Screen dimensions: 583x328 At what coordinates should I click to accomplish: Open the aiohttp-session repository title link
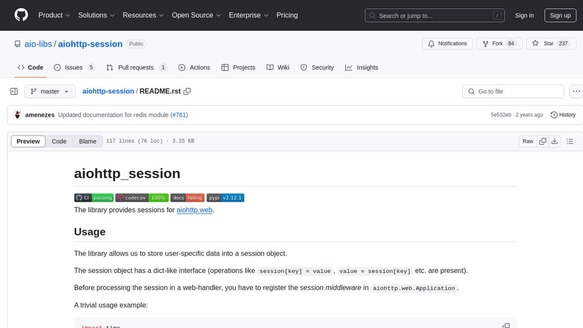(x=90, y=44)
